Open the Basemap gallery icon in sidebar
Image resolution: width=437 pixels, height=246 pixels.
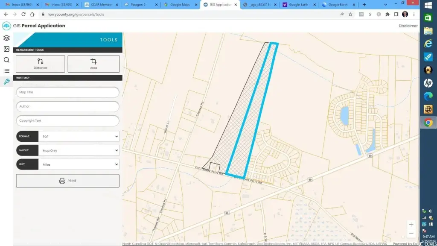[x=6, y=49]
